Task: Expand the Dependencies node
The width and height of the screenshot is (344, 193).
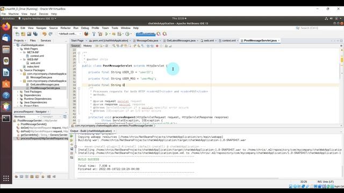Action: [18, 95]
